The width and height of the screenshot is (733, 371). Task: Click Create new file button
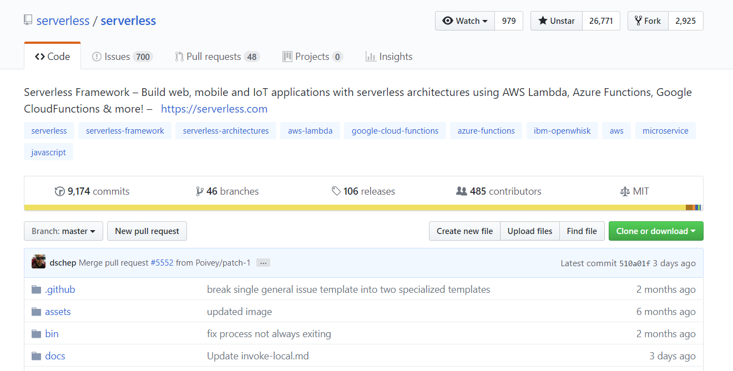click(464, 231)
